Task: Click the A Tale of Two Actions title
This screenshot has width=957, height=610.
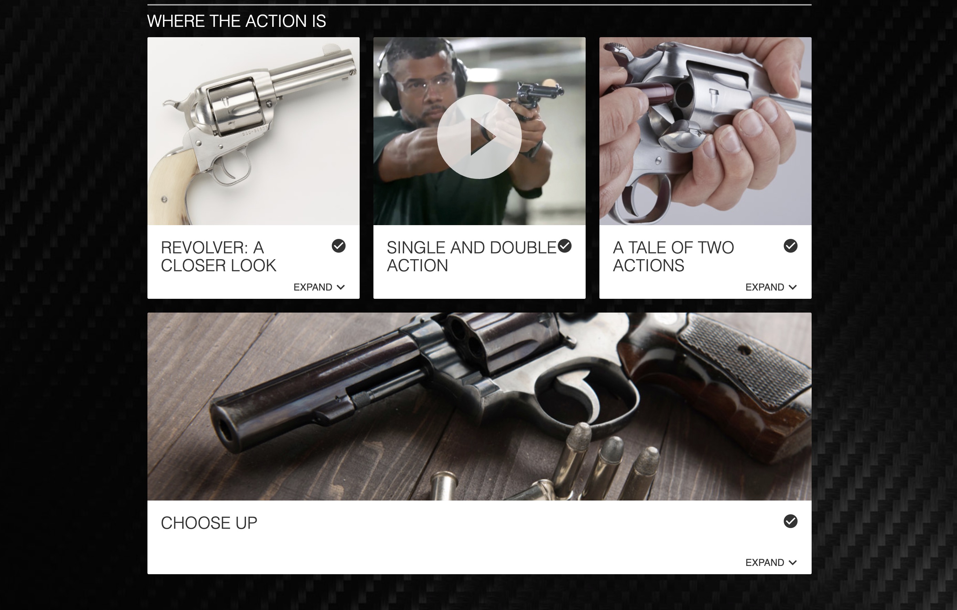Action: coord(673,256)
